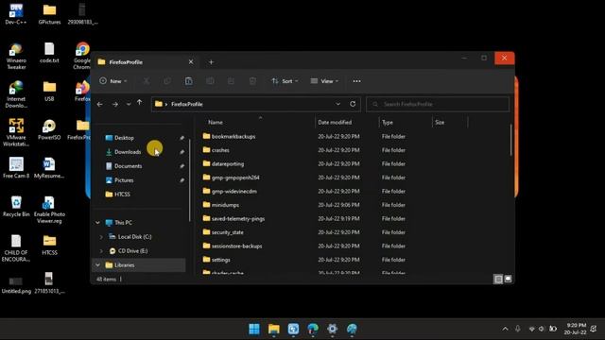Image resolution: width=605 pixels, height=340 pixels.
Task: Go back with the left arrow
Action: [x=100, y=104]
